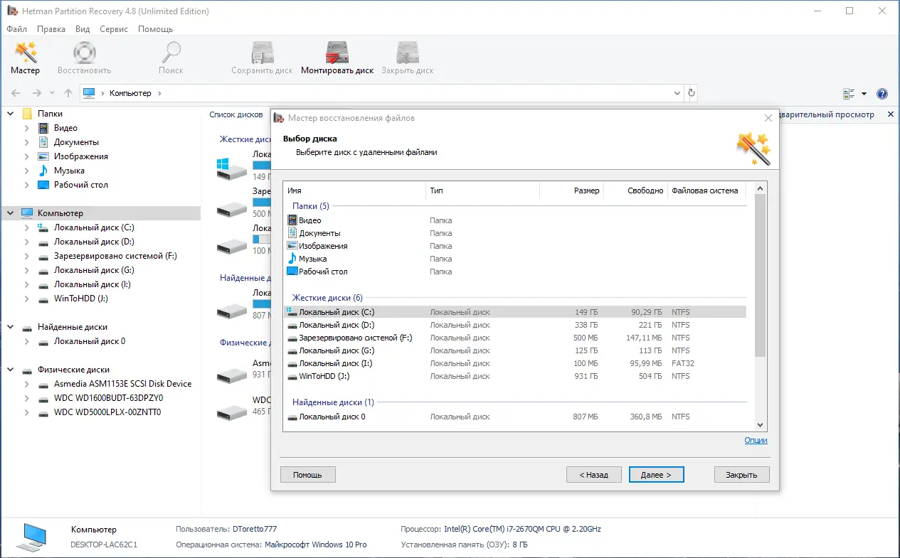The height and width of the screenshot is (558, 900).
Task: Expand WDC WD1600BUDT-63DPZY0 tree node
Action: pyautogui.click(x=26, y=398)
